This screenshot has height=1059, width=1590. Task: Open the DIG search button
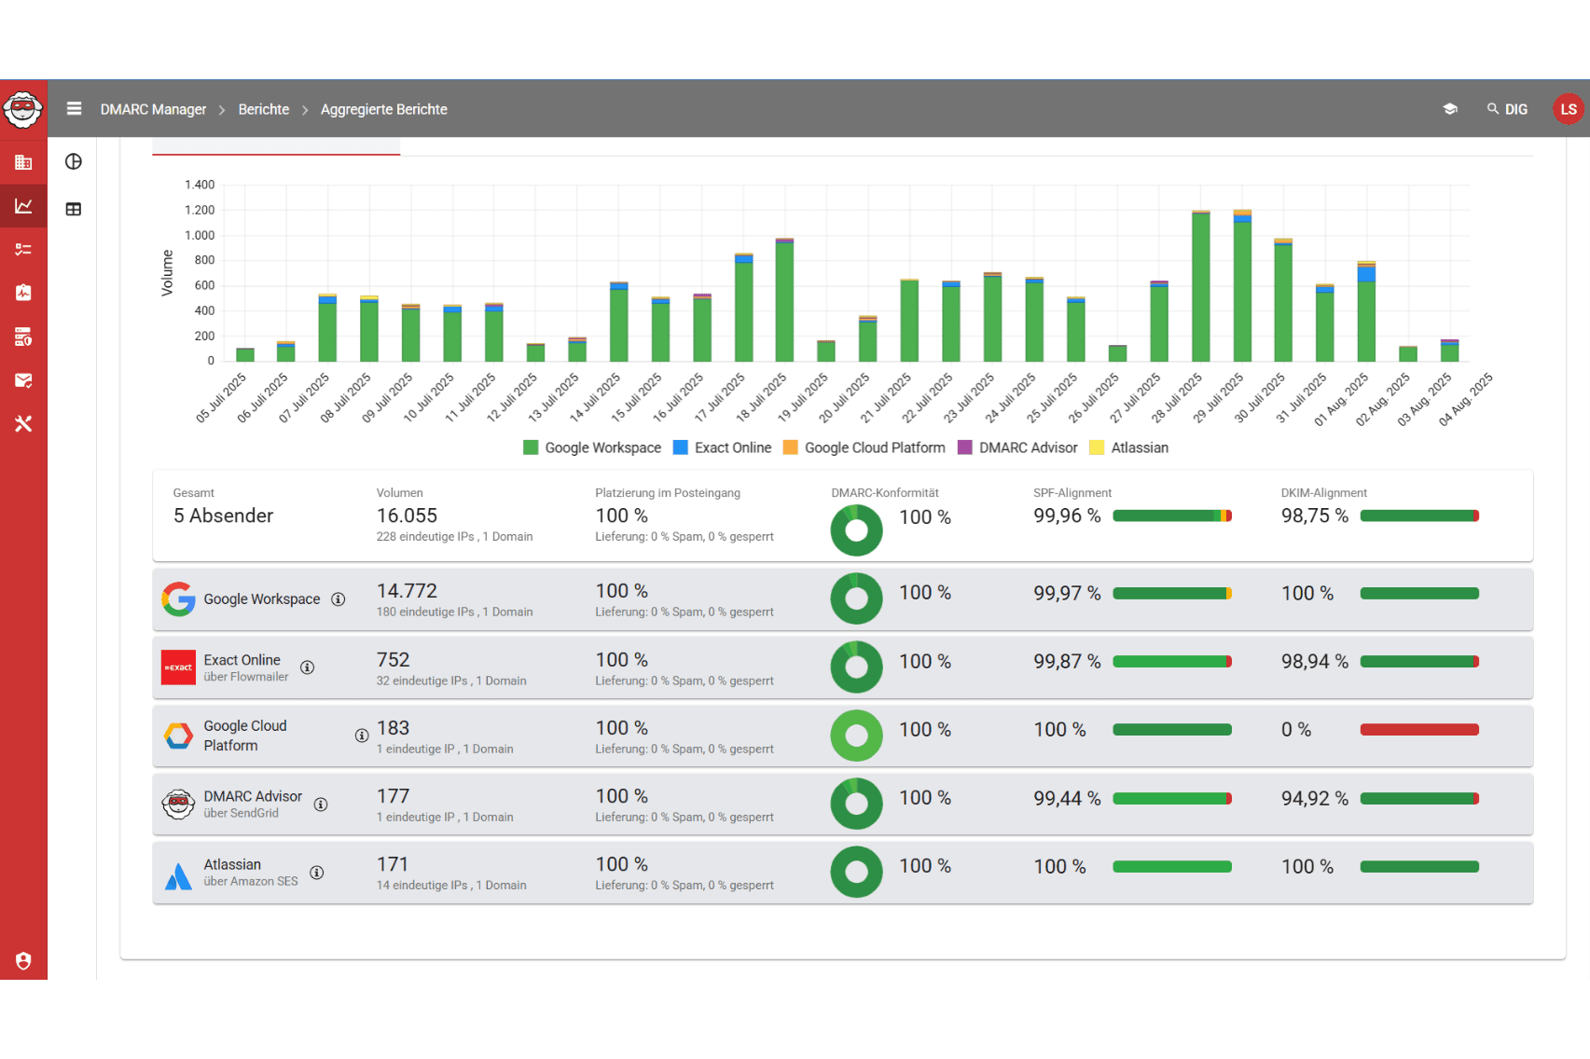click(1507, 109)
